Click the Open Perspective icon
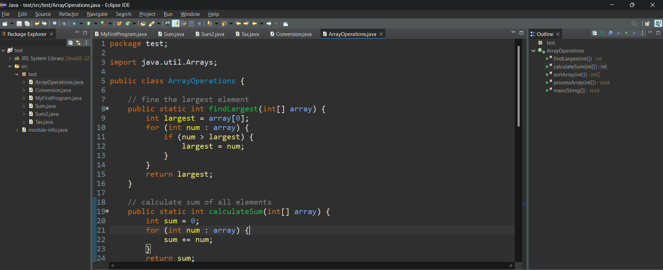Viewport: 663px width, 270px height. point(647,24)
